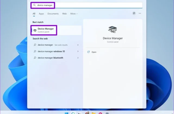Switch to the Documents filter tab
Screen dimensions: 174x114
tap(53, 14)
